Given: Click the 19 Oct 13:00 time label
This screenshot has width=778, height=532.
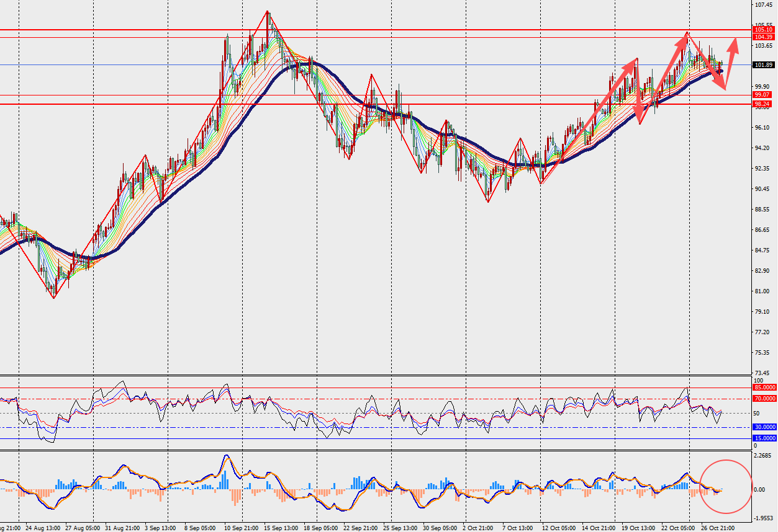Looking at the screenshot, I should coord(639,528).
